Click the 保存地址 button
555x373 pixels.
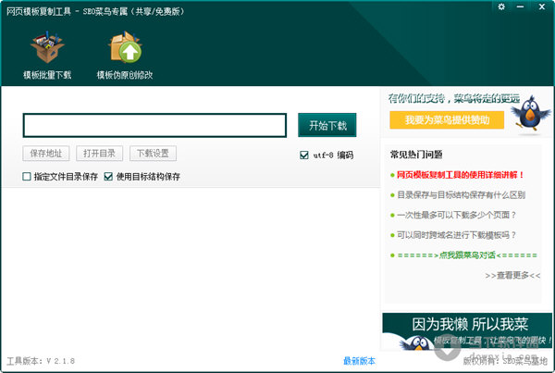46,154
